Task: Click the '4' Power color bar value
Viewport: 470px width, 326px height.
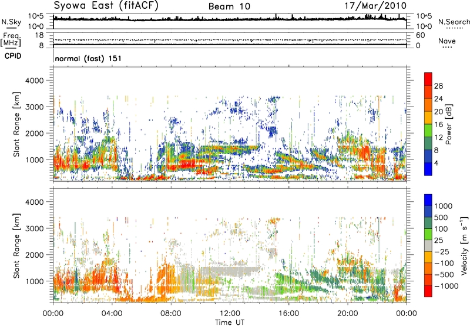Action: tap(437, 163)
